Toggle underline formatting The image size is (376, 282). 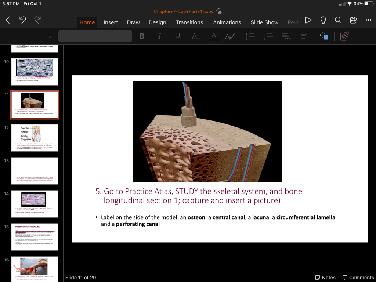click(x=178, y=36)
